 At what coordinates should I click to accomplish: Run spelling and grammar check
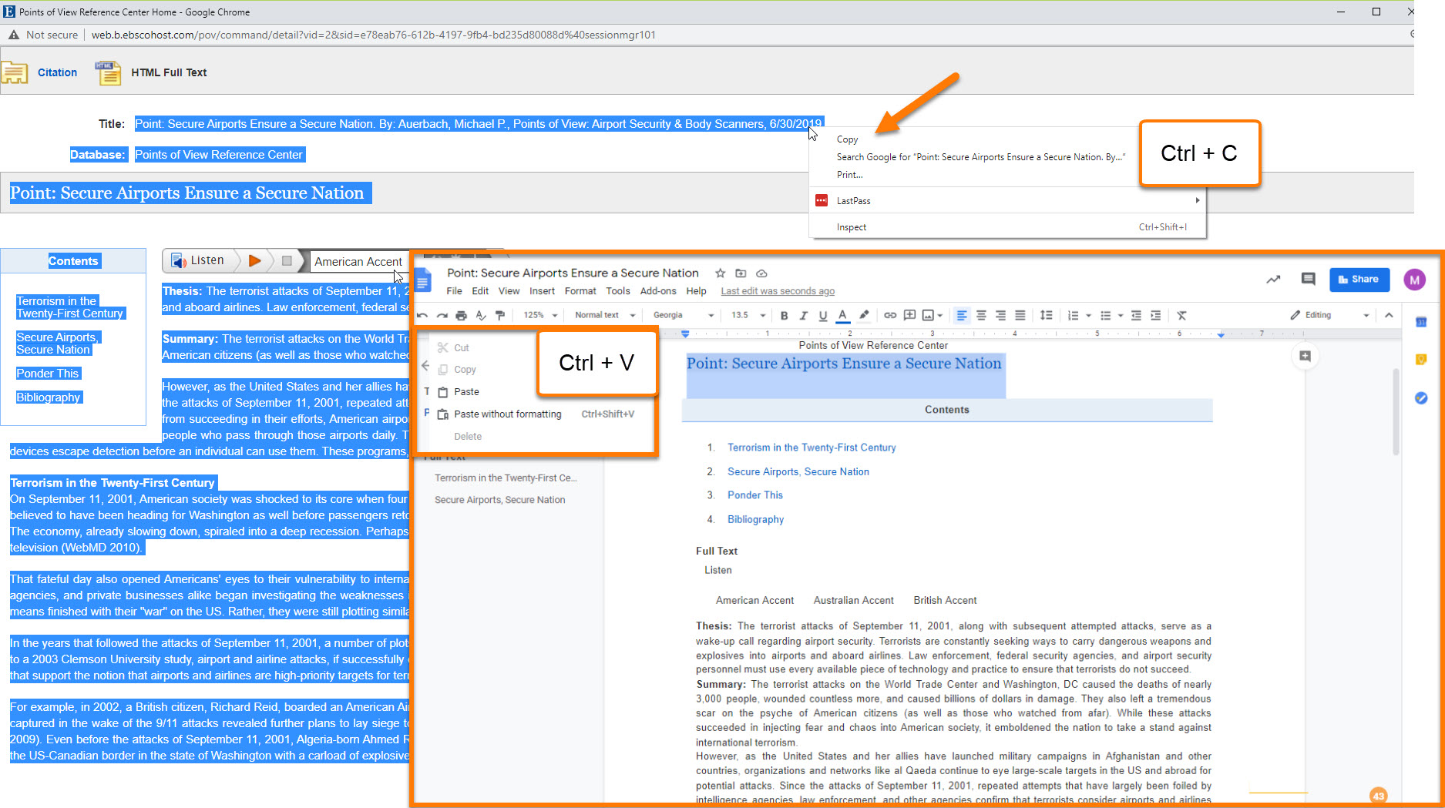point(481,315)
